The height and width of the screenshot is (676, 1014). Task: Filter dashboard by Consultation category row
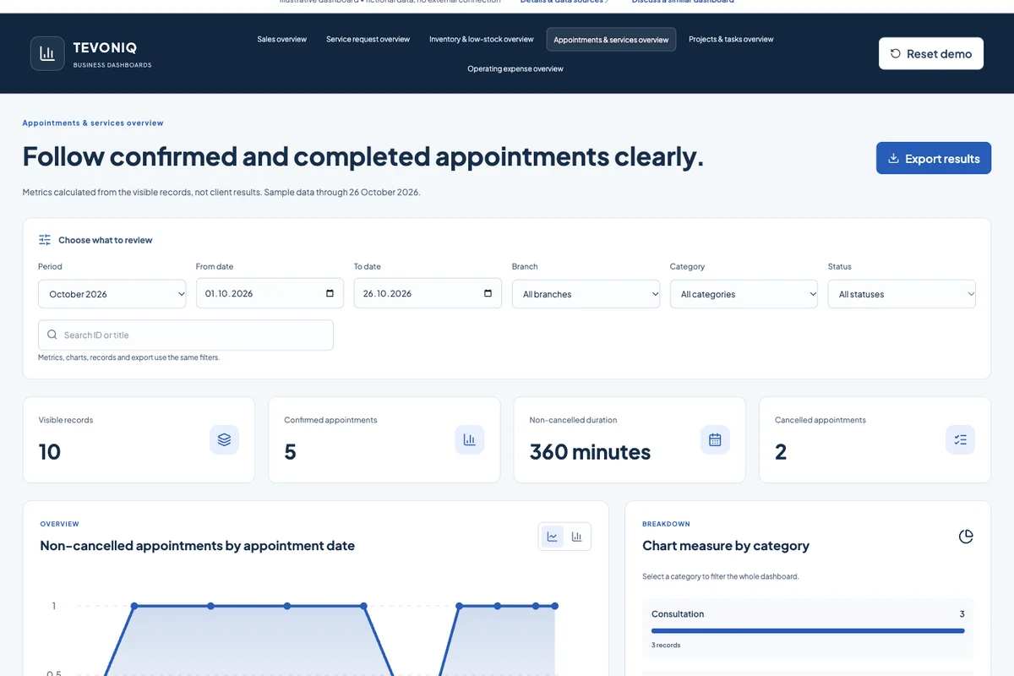tap(808, 629)
